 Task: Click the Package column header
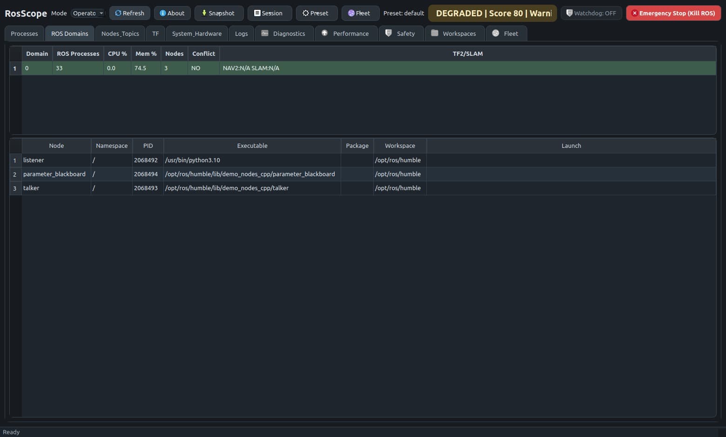[x=357, y=146]
